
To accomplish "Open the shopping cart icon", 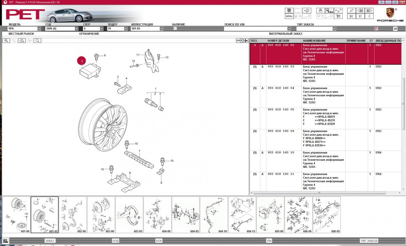I will click(x=338, y=16).
